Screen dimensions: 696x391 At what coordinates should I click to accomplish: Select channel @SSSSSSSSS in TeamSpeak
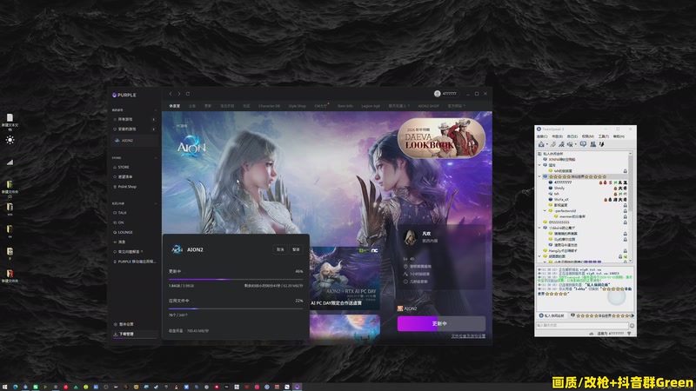tap(557, 222)
